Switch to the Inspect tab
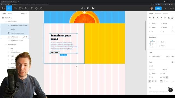Viewport: 175px width, 98px height. point(165,14)
